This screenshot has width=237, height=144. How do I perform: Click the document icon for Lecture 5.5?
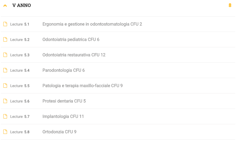[5, 86]
